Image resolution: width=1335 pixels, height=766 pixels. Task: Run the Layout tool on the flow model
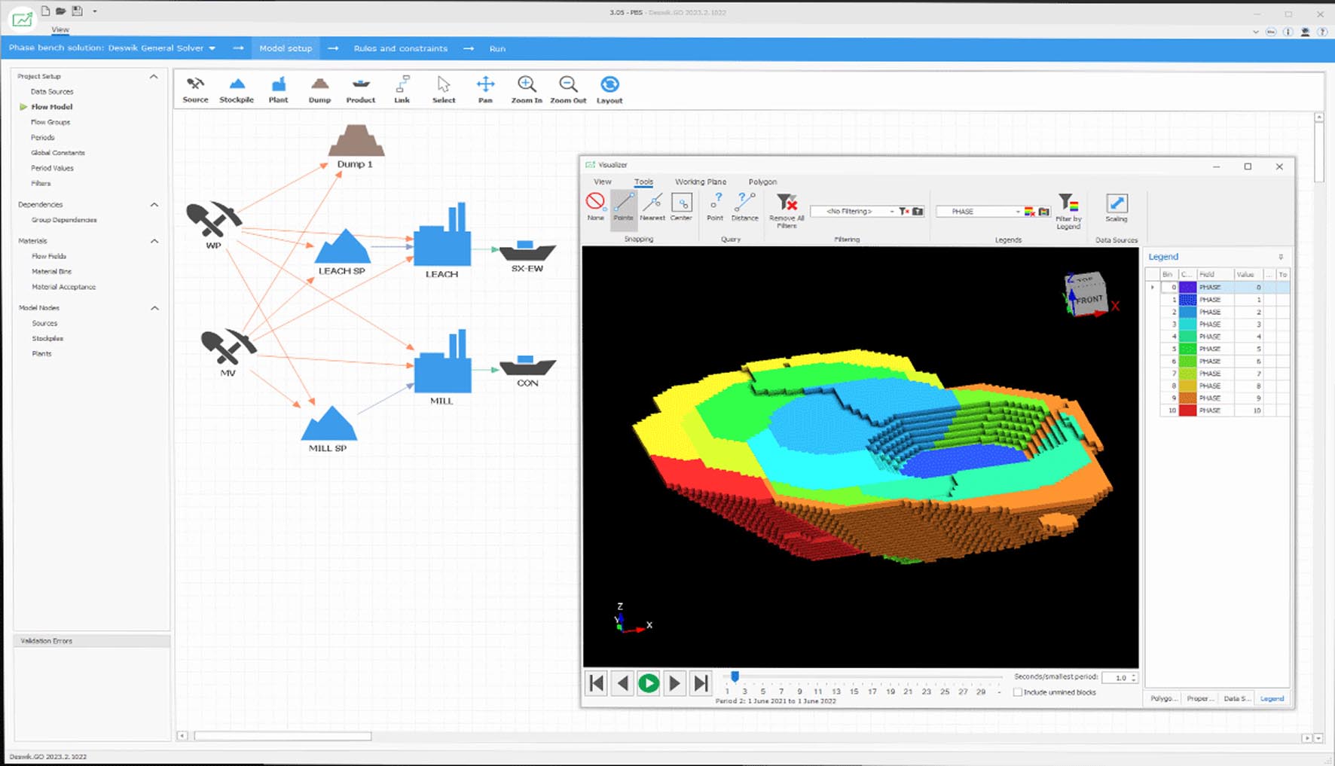pyautogui.click(x=609, y=89)
